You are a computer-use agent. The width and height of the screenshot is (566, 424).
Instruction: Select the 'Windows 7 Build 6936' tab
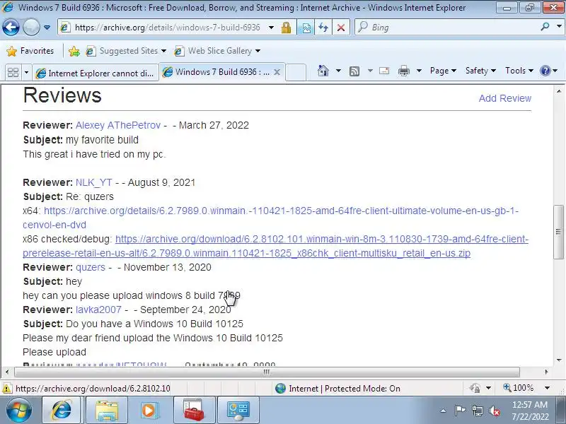(216, 72)
